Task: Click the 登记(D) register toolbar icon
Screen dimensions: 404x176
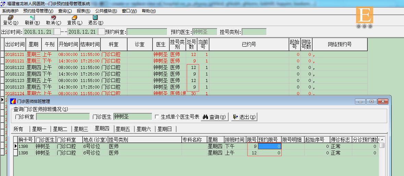Action: [x=11, y=17]
